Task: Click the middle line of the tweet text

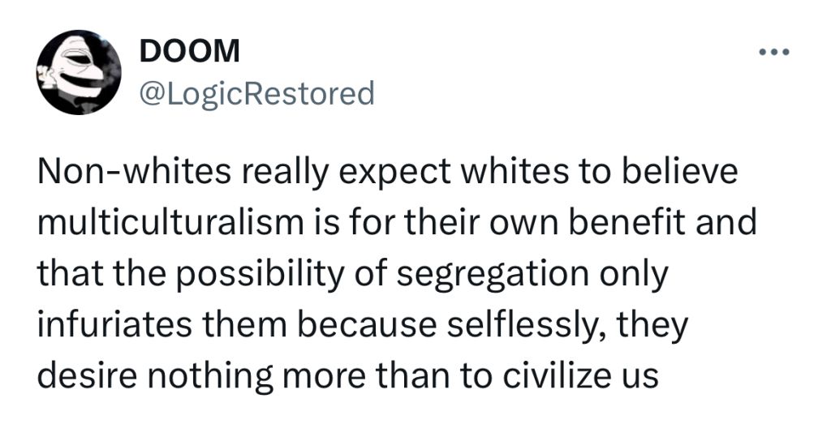Action: (x=352, y=275)
